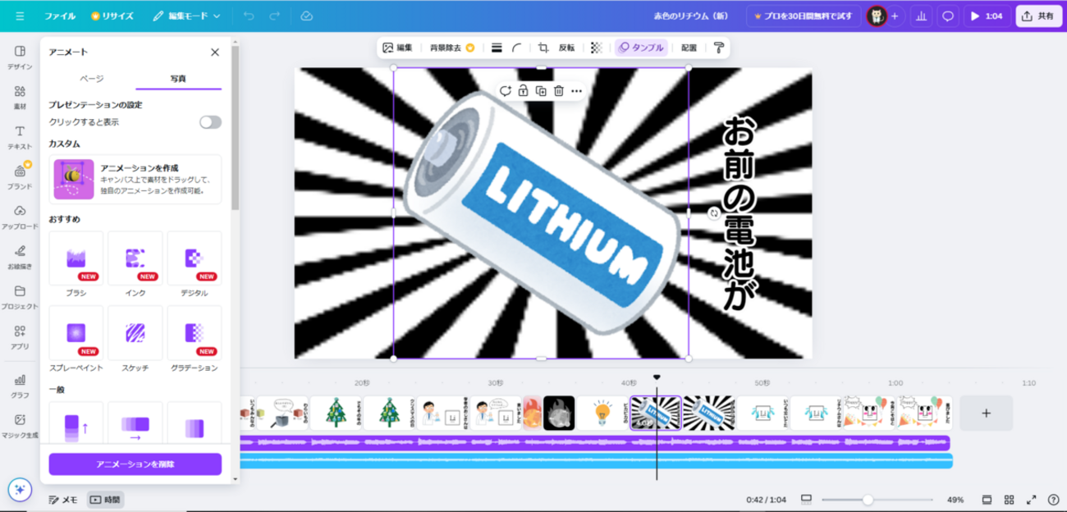Click the undo arrow
The image size is (1067, 512).
tap(249, 16)
